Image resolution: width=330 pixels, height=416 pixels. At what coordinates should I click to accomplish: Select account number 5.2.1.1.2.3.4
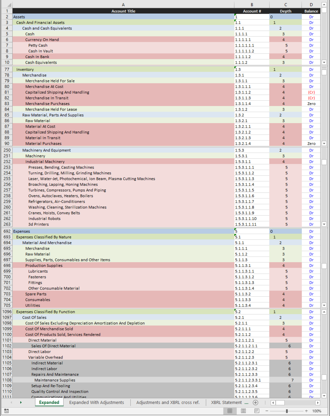(x=252, y=386)
